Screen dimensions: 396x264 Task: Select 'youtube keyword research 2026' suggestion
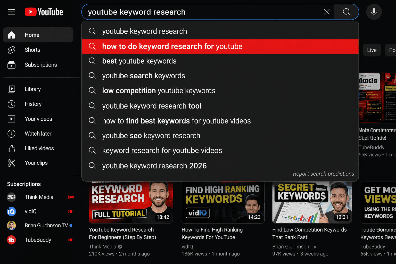pos(220,166)
